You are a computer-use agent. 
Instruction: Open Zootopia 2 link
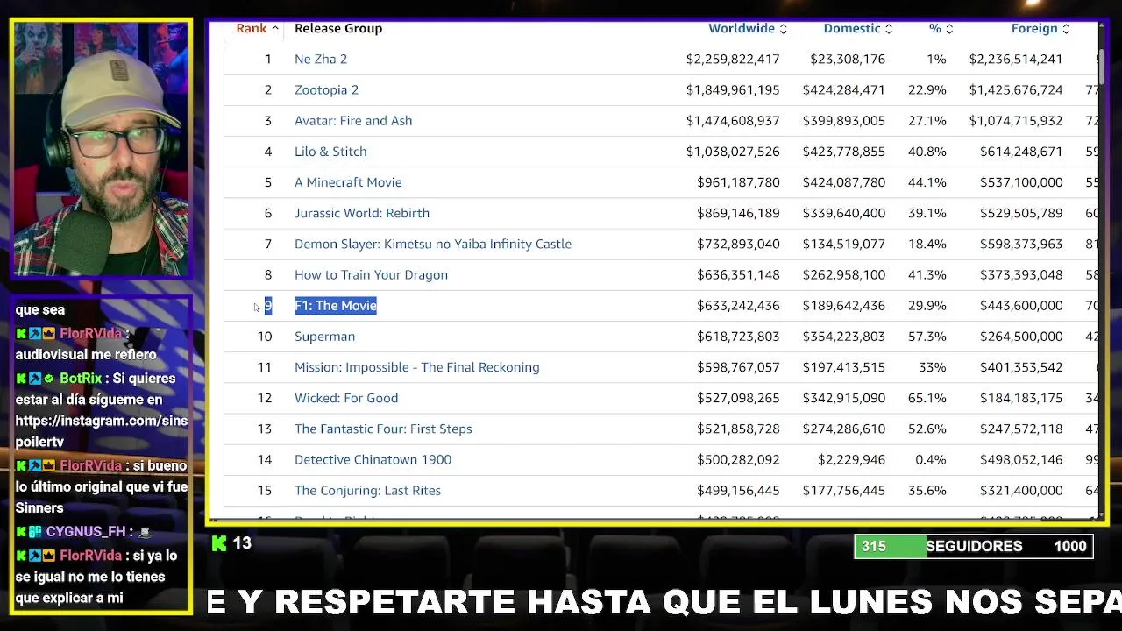pos(326,89)
